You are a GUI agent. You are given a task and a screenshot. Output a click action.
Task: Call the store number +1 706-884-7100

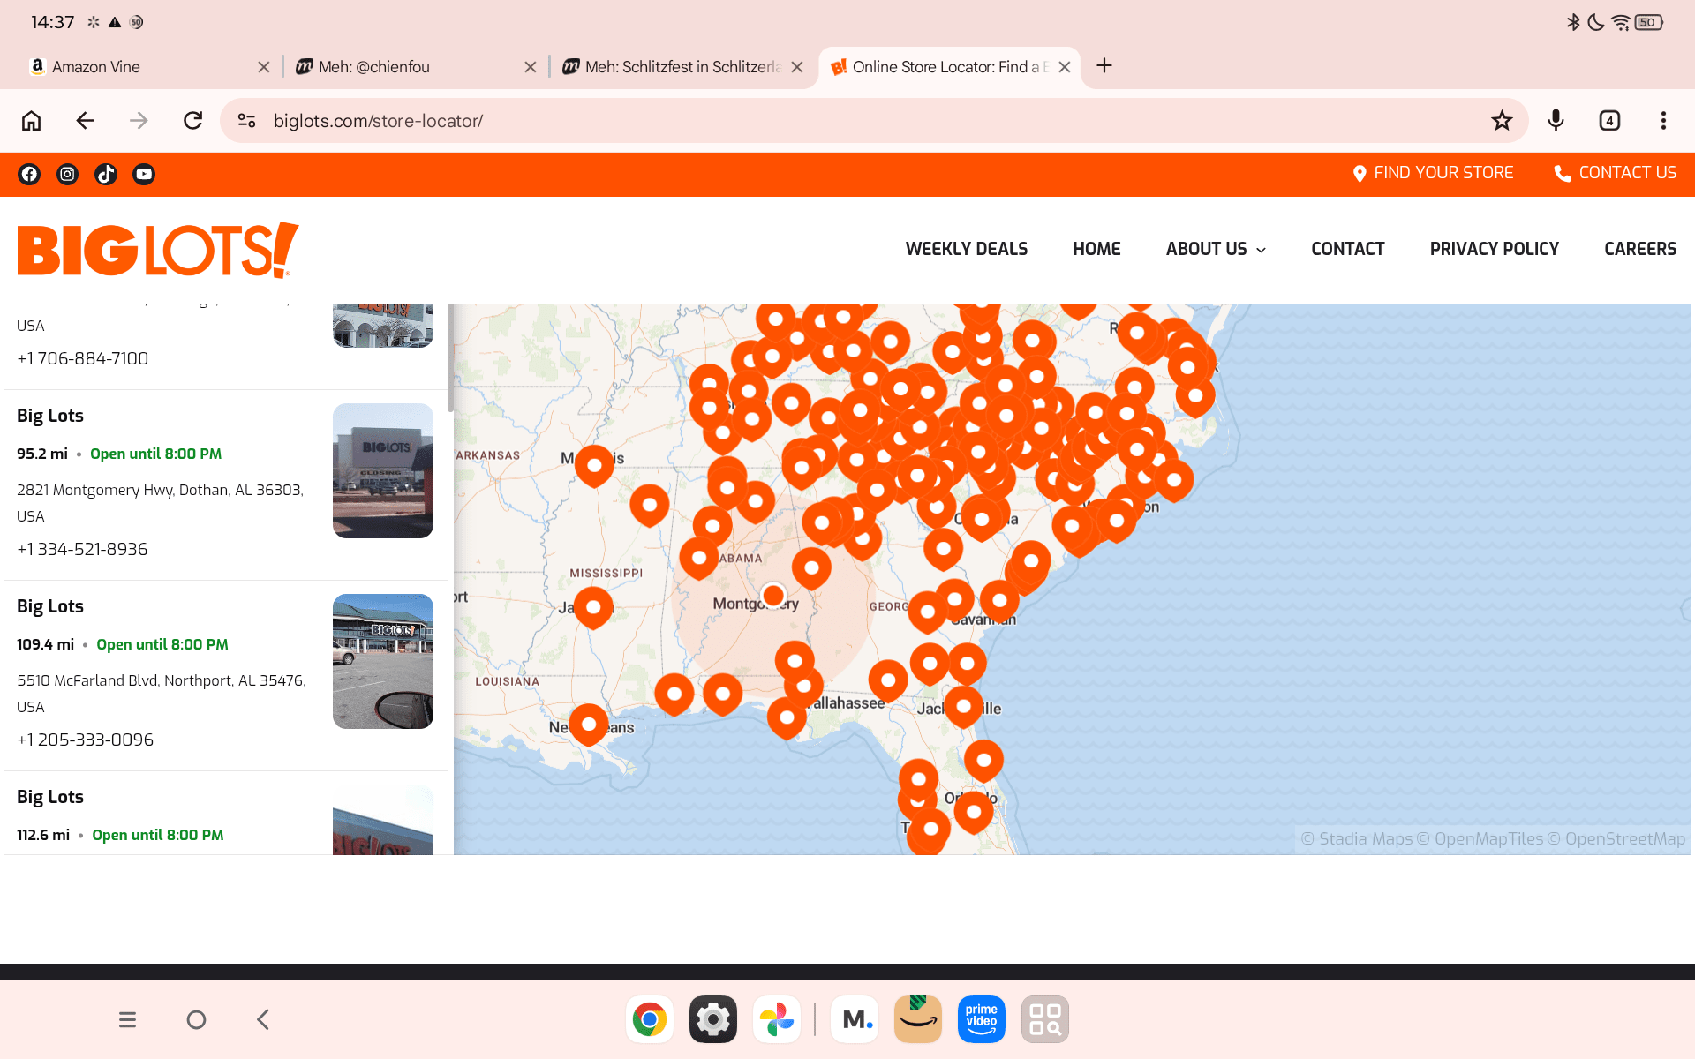tap(82, 359)
